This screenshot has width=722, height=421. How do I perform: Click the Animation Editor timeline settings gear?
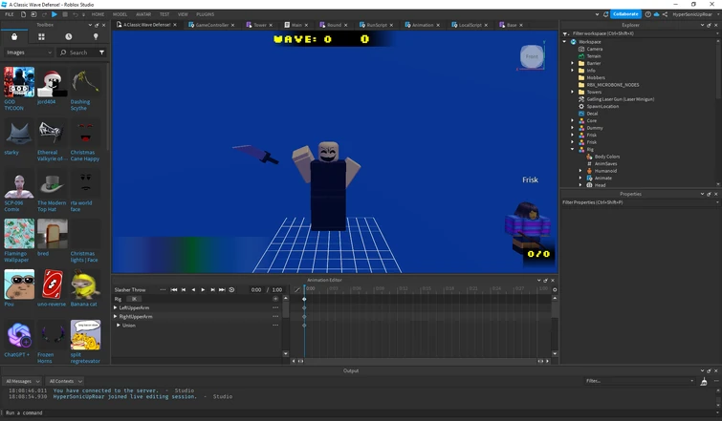click(555, 289)
